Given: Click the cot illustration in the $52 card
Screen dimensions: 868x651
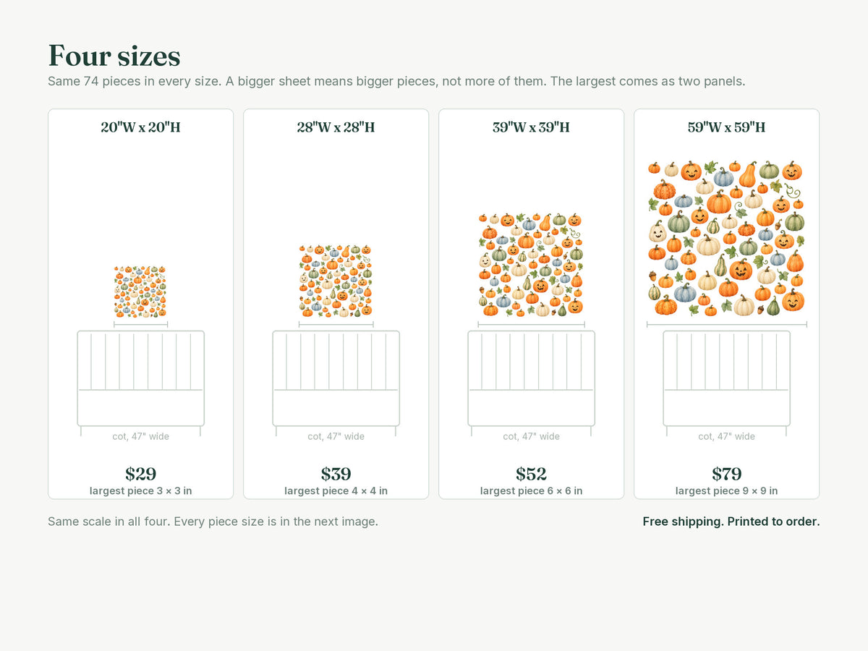Looking at the screenshot, I should coord(531,383).
